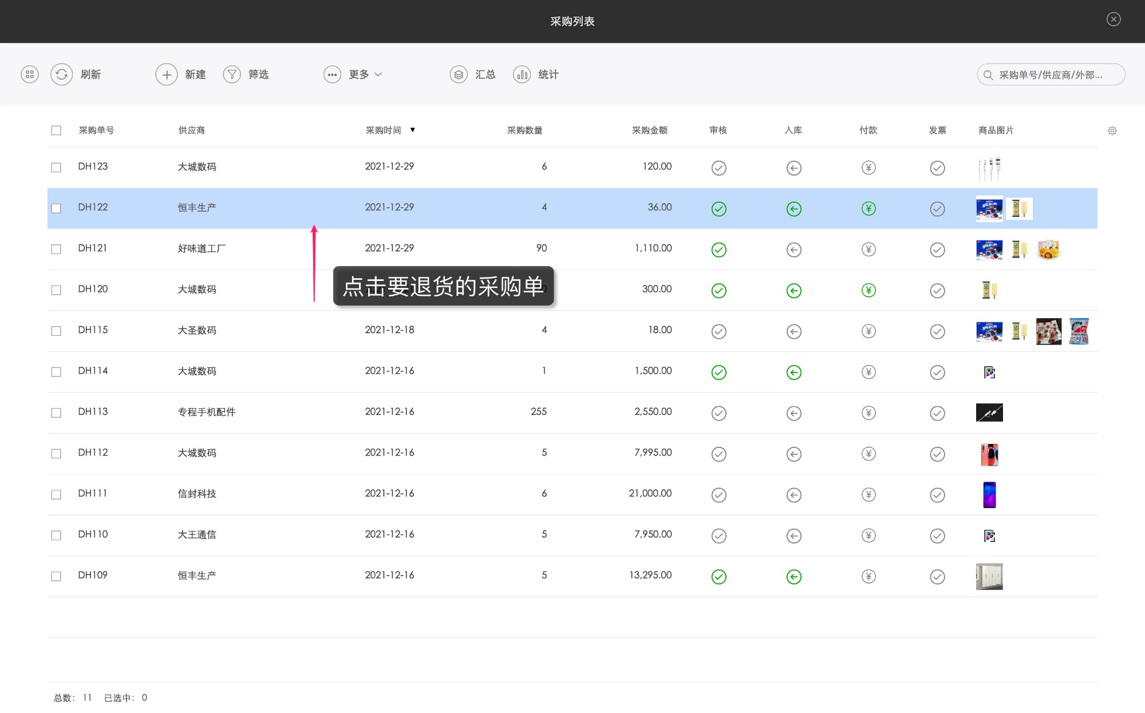Click the green 入库 icon for DH114
The height and width of the screenshot is (713, 1145).
click(x=794, y=373)
